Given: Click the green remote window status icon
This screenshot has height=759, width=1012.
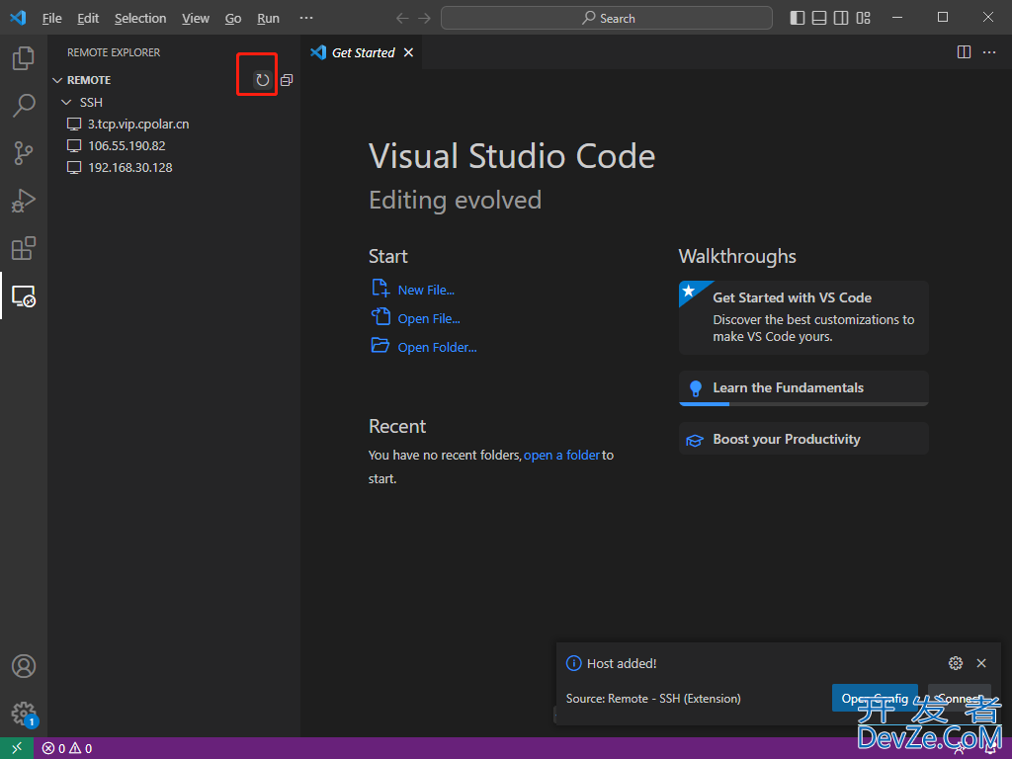Looking at the screenshot, I should (x=17, y=748).
